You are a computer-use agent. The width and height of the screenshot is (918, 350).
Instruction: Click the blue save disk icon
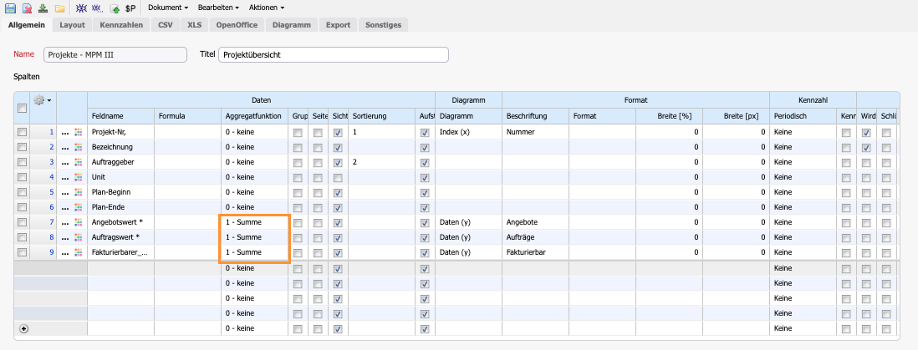pos(11,8)
